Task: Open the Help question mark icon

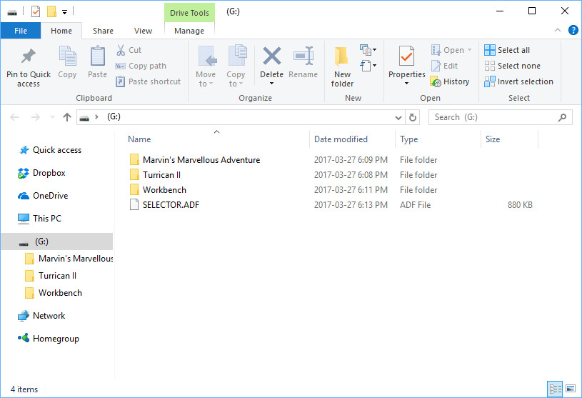Action: (x=573, y=30)
